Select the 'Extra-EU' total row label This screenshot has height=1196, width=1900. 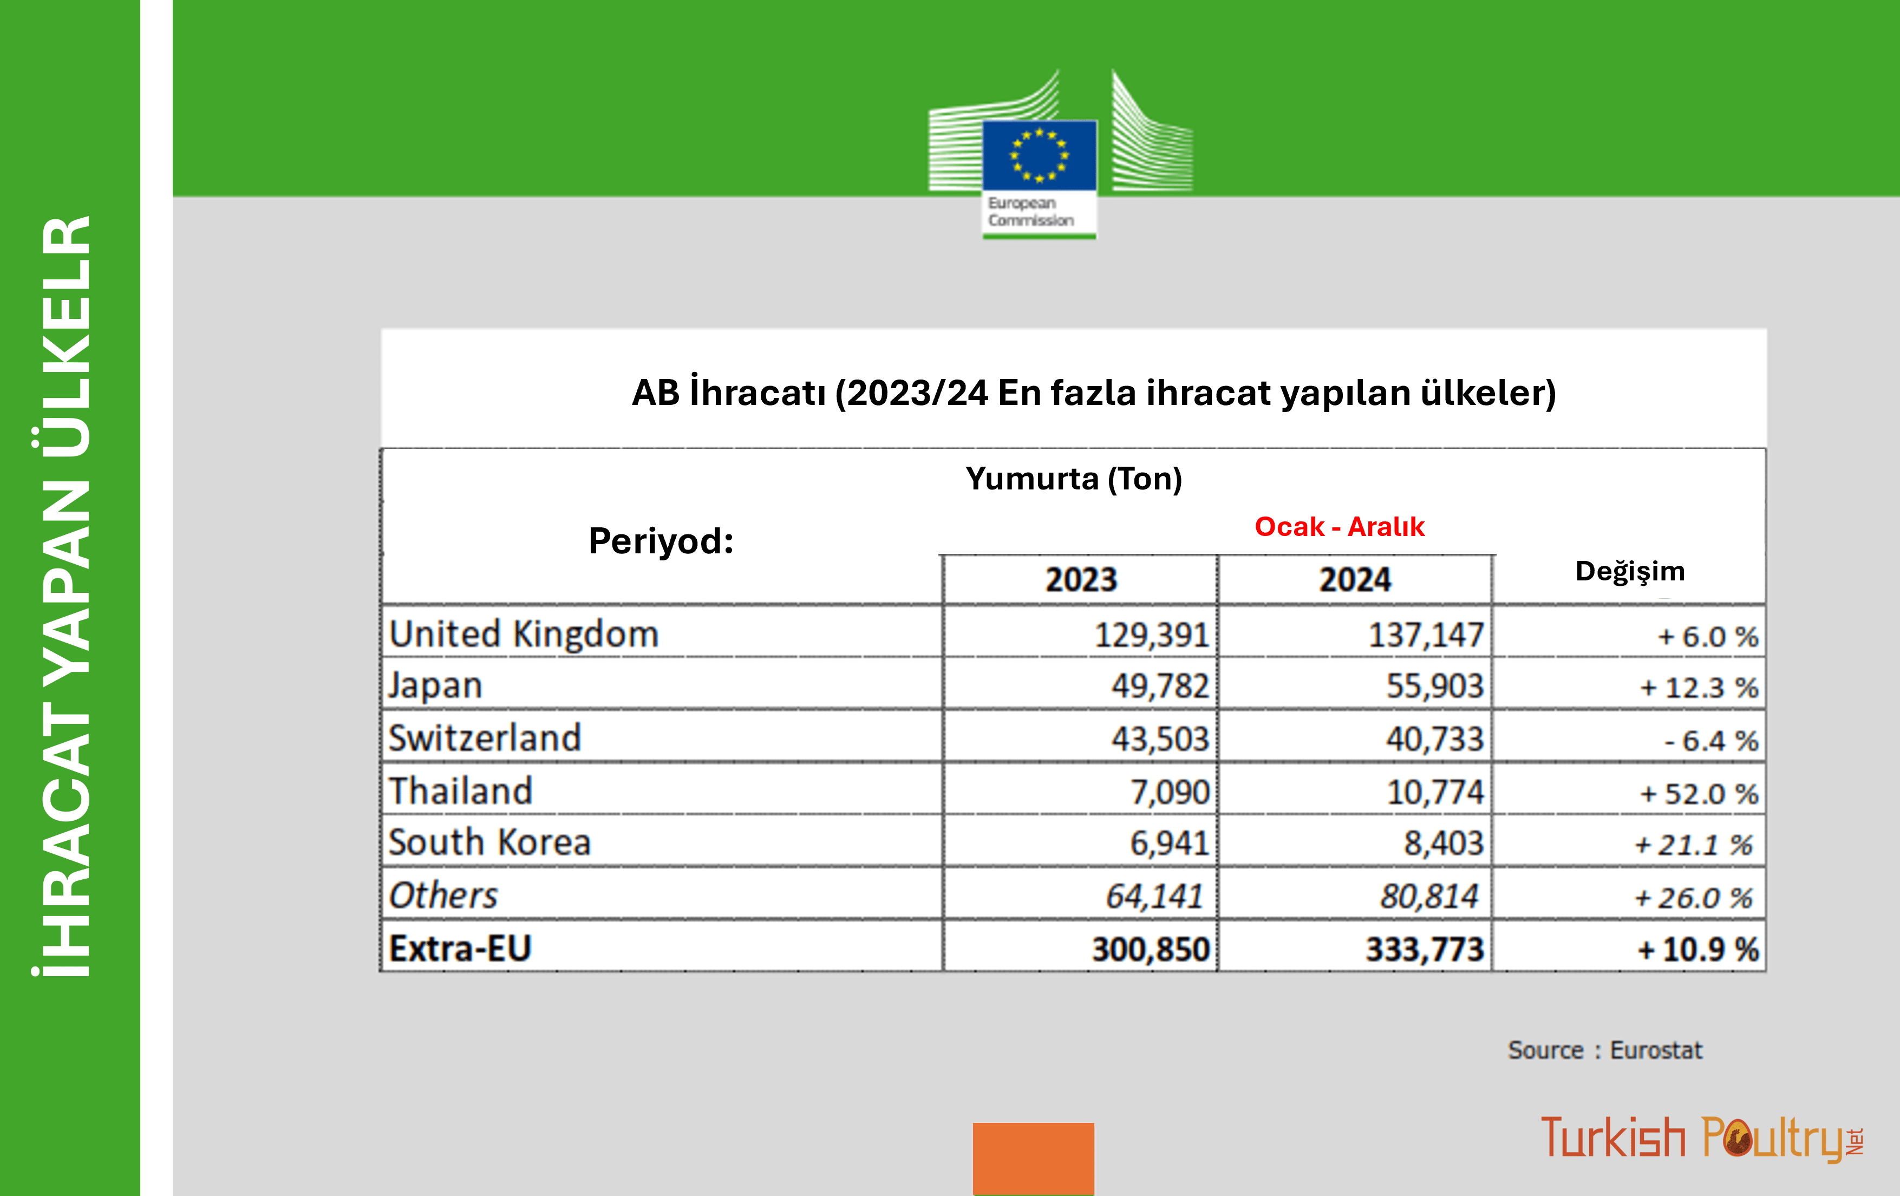click(x=460, y=948)
